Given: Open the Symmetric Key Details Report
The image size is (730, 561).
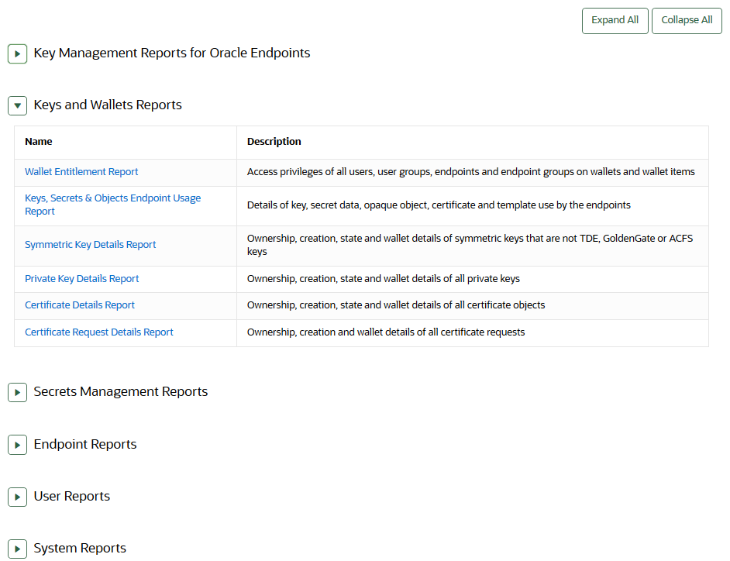Looking at the screenshot, I should pos(91,245).
